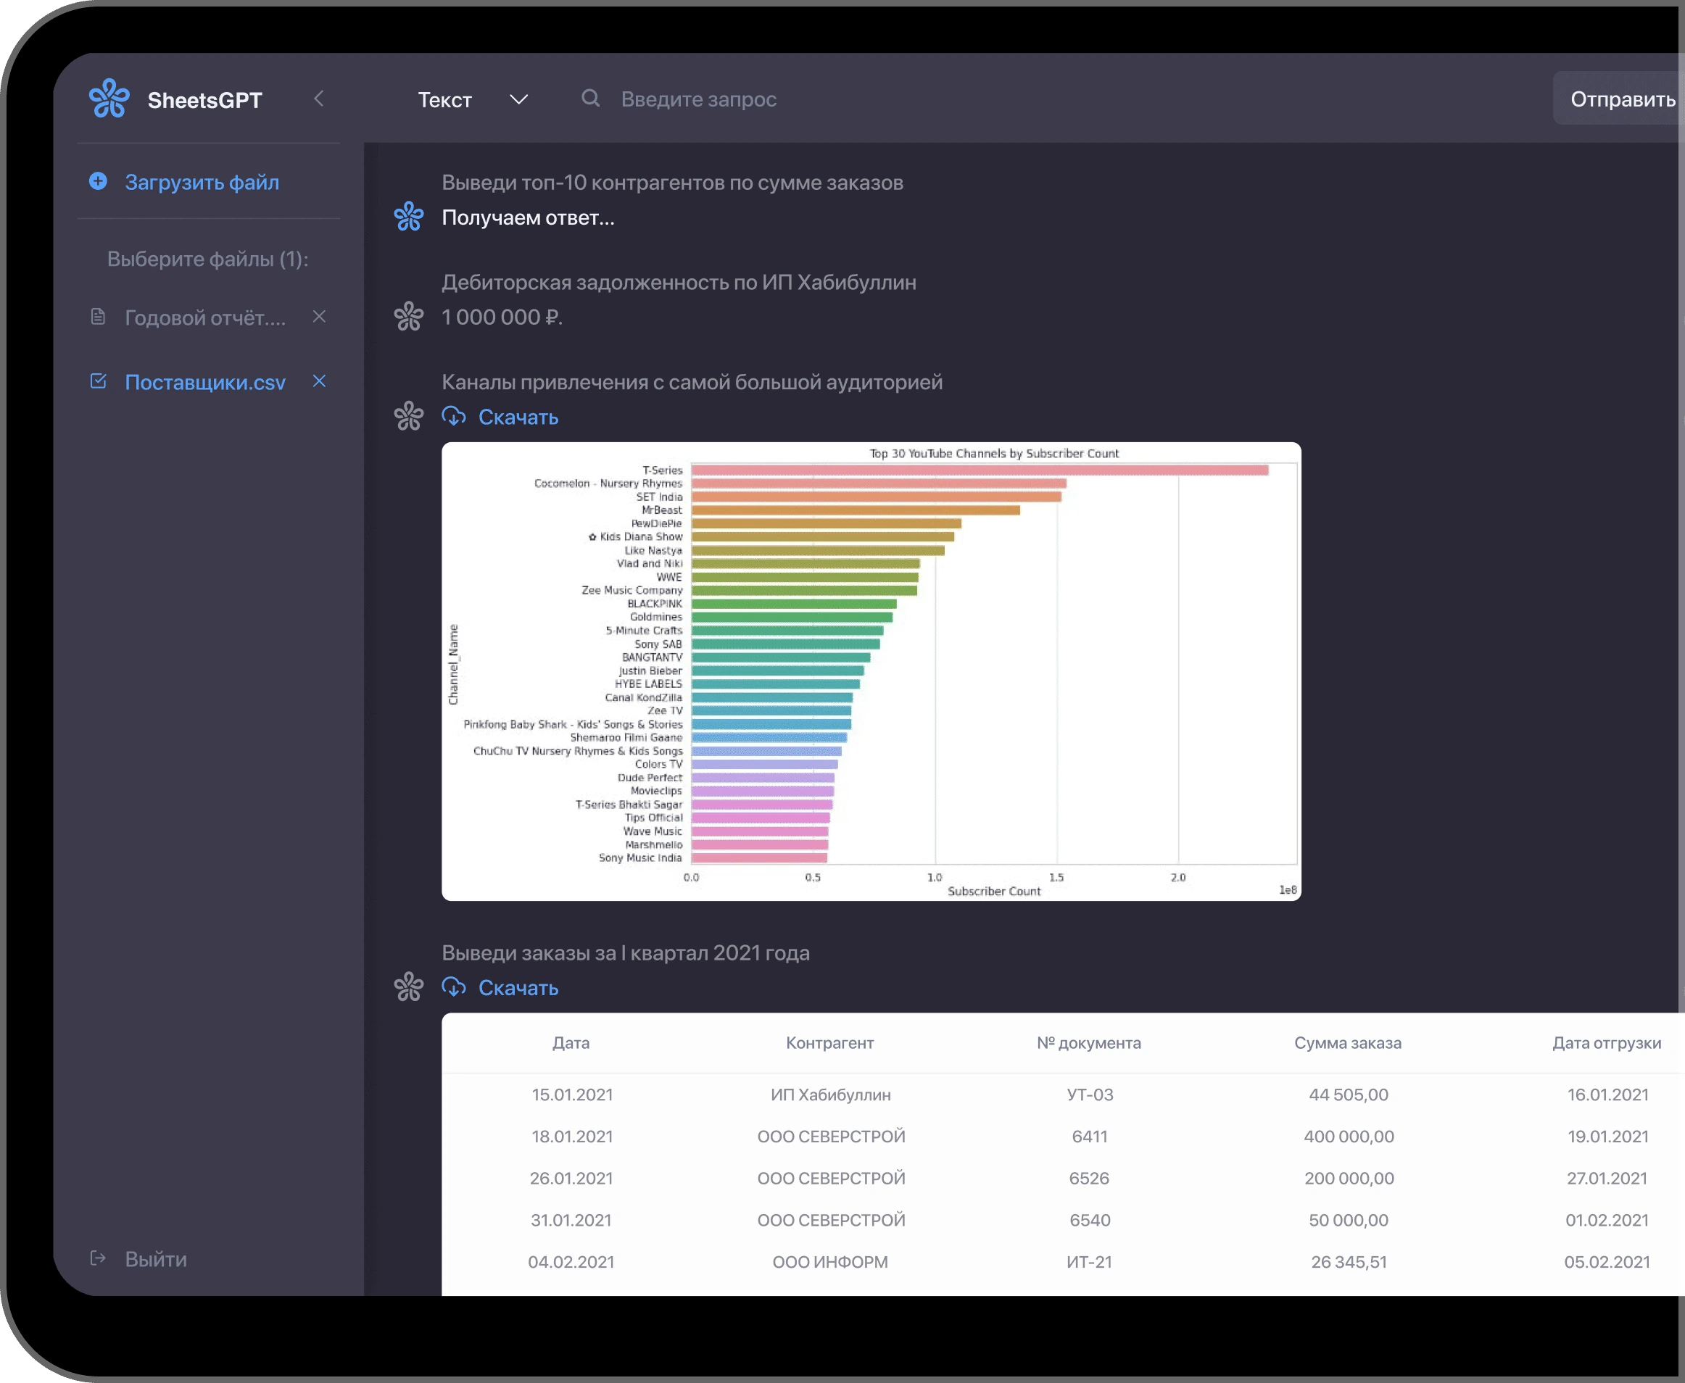The image size is (1685, 1383).
Task: Click the search magnifier icon
Action: tap(590, 99)
